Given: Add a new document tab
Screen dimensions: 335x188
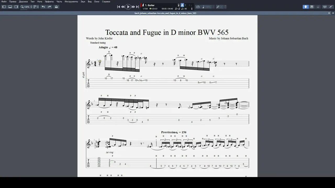Looking at the screenshot, I should 333,13.
